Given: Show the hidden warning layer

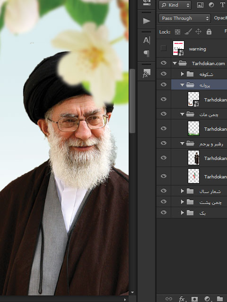Looking at the screenshot, I should click(164, 48).
